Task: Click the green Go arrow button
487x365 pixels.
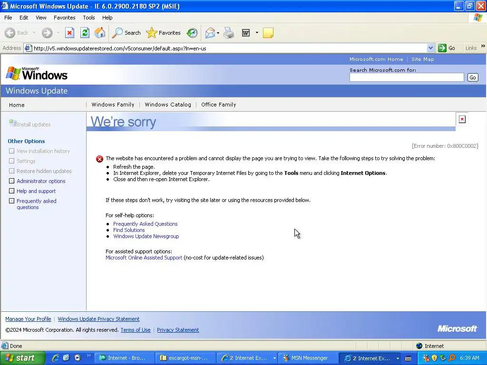Action: [442, 48]
